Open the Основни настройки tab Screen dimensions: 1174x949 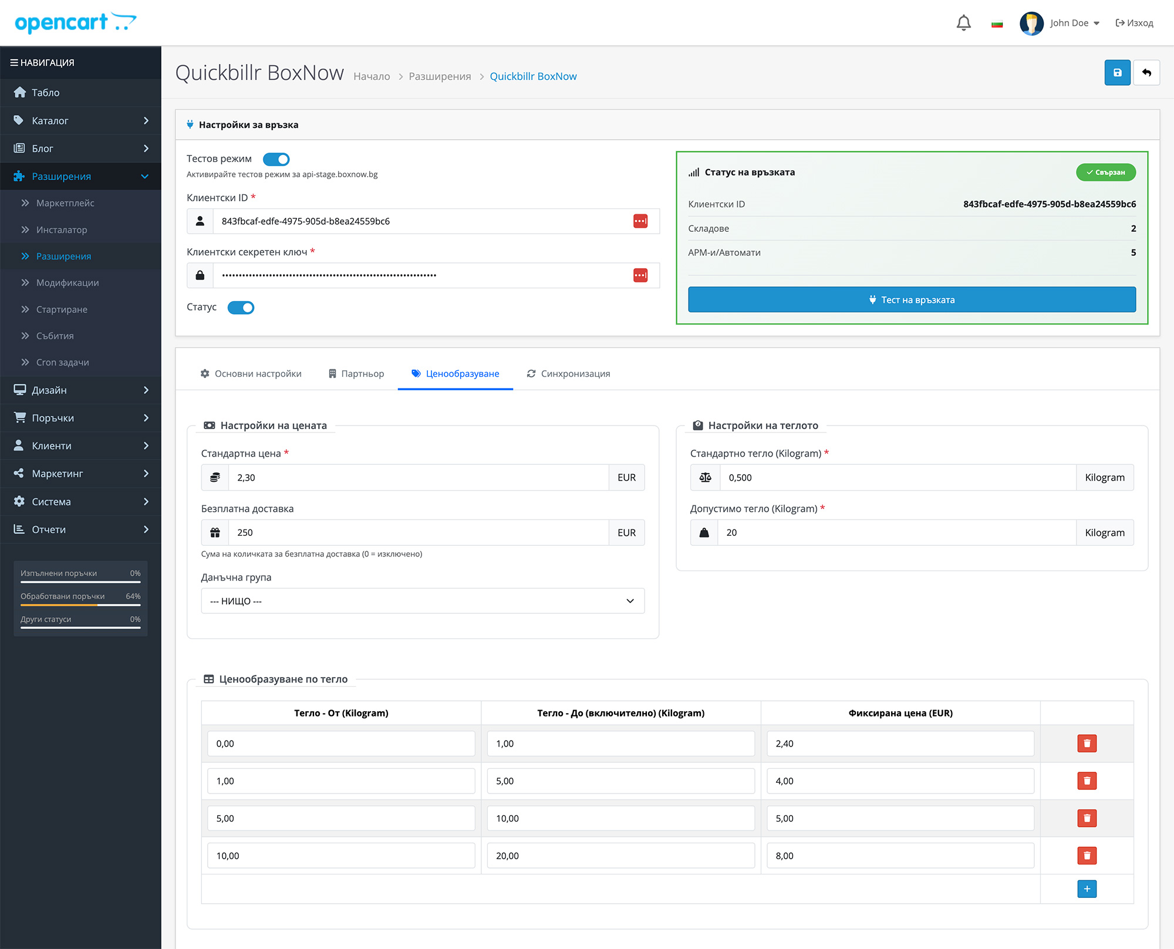pyautogui.click(x=251, y=374)
